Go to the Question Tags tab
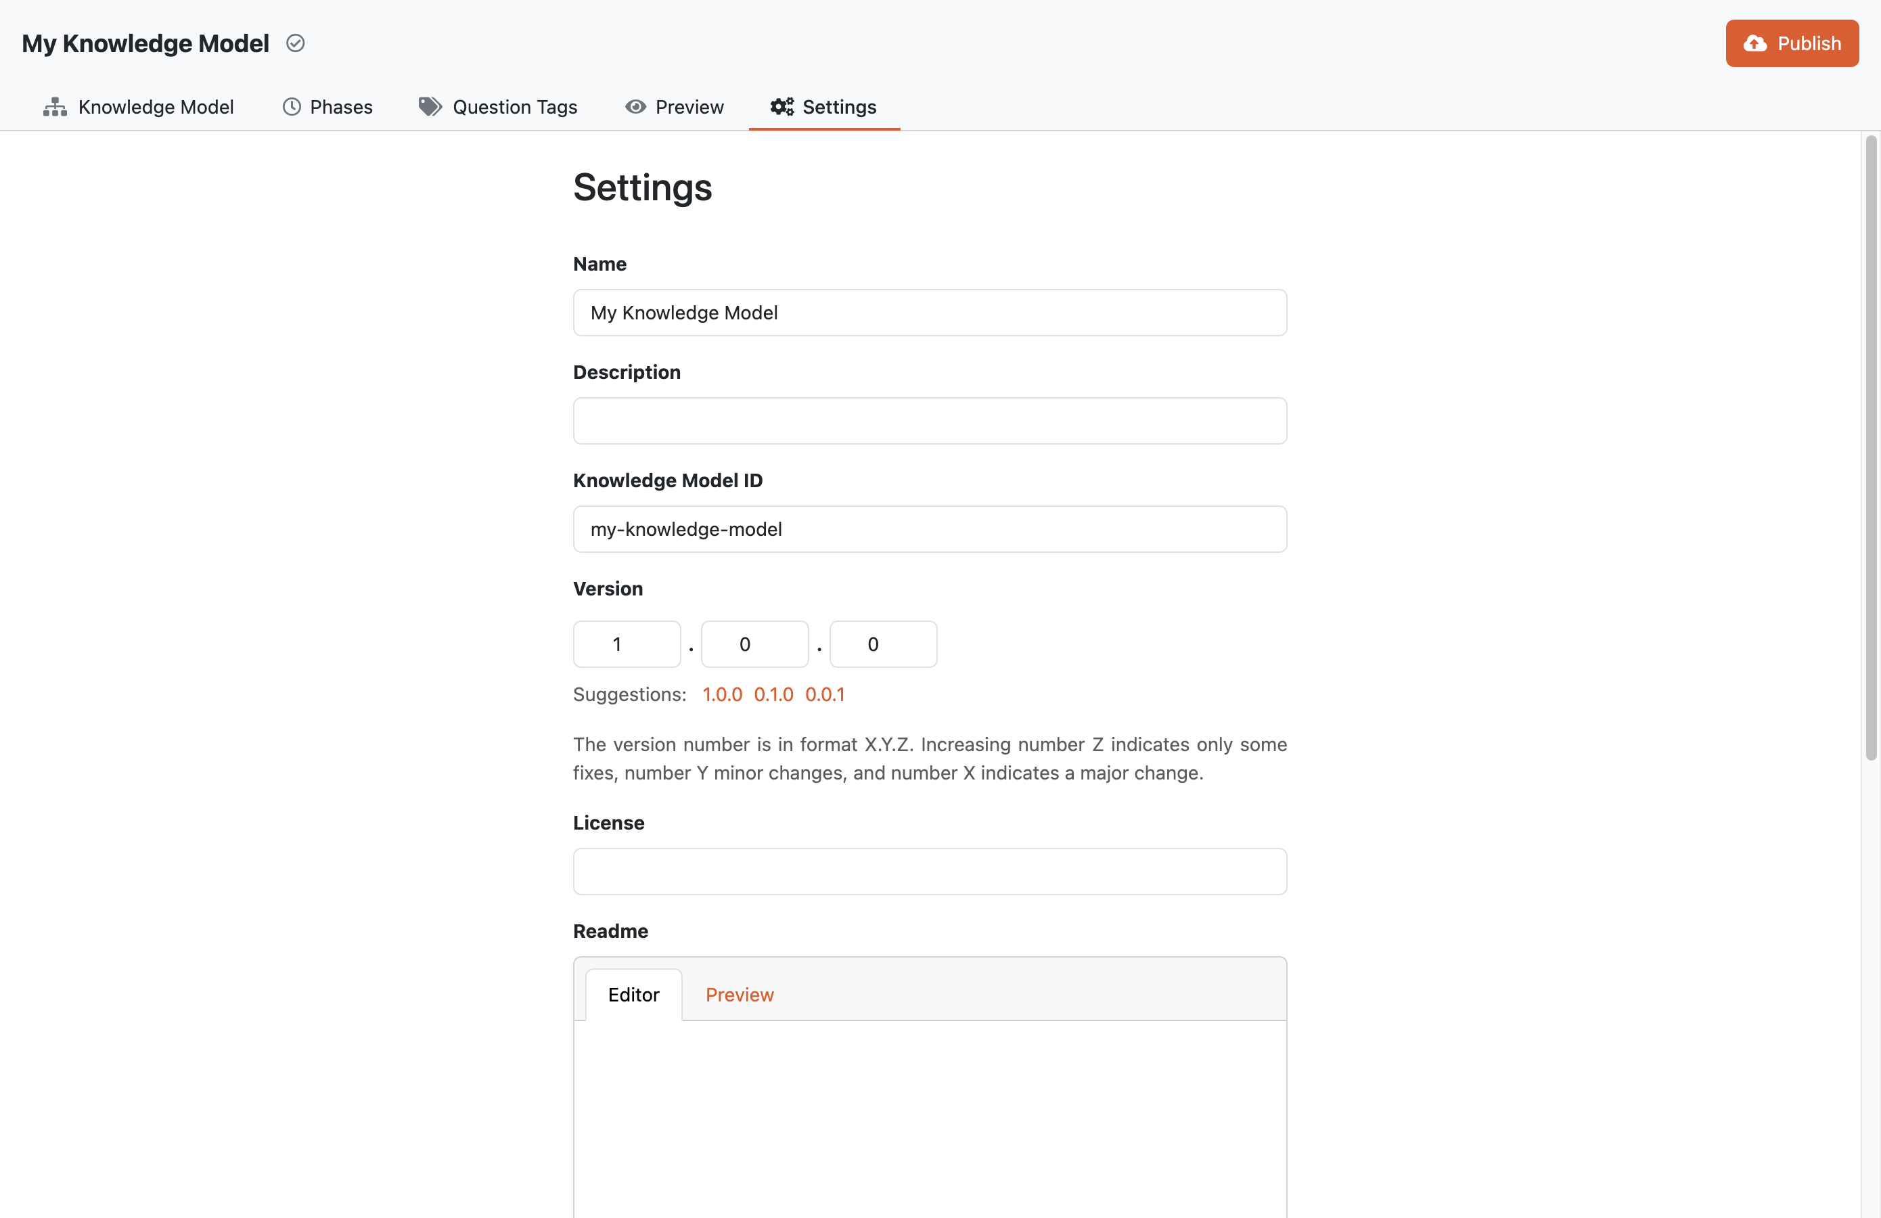Screen dimensions: 1881x1218 coord(498,107)
